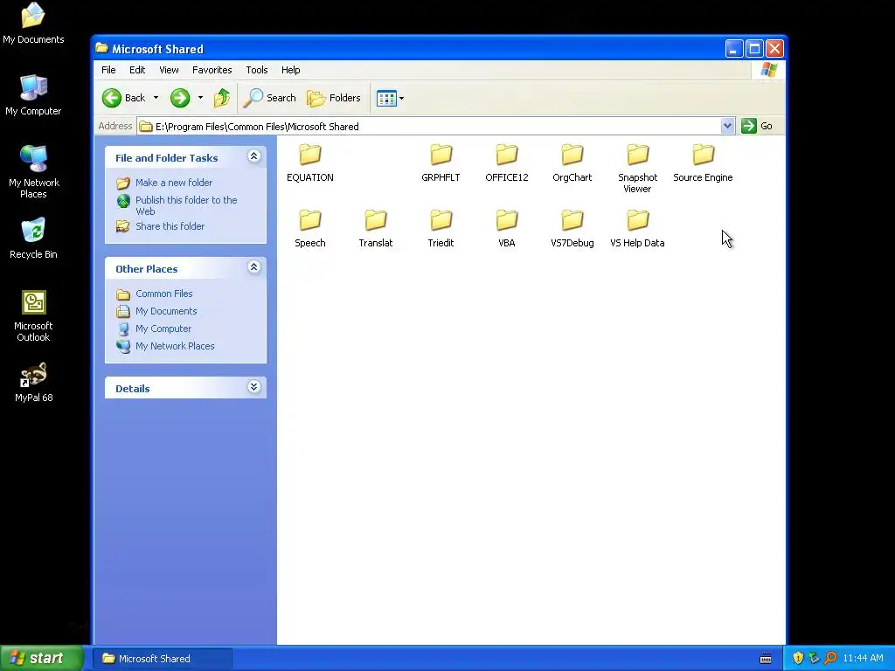
Task: Click Publish this folder to the Web
Action: pos(186,205)
